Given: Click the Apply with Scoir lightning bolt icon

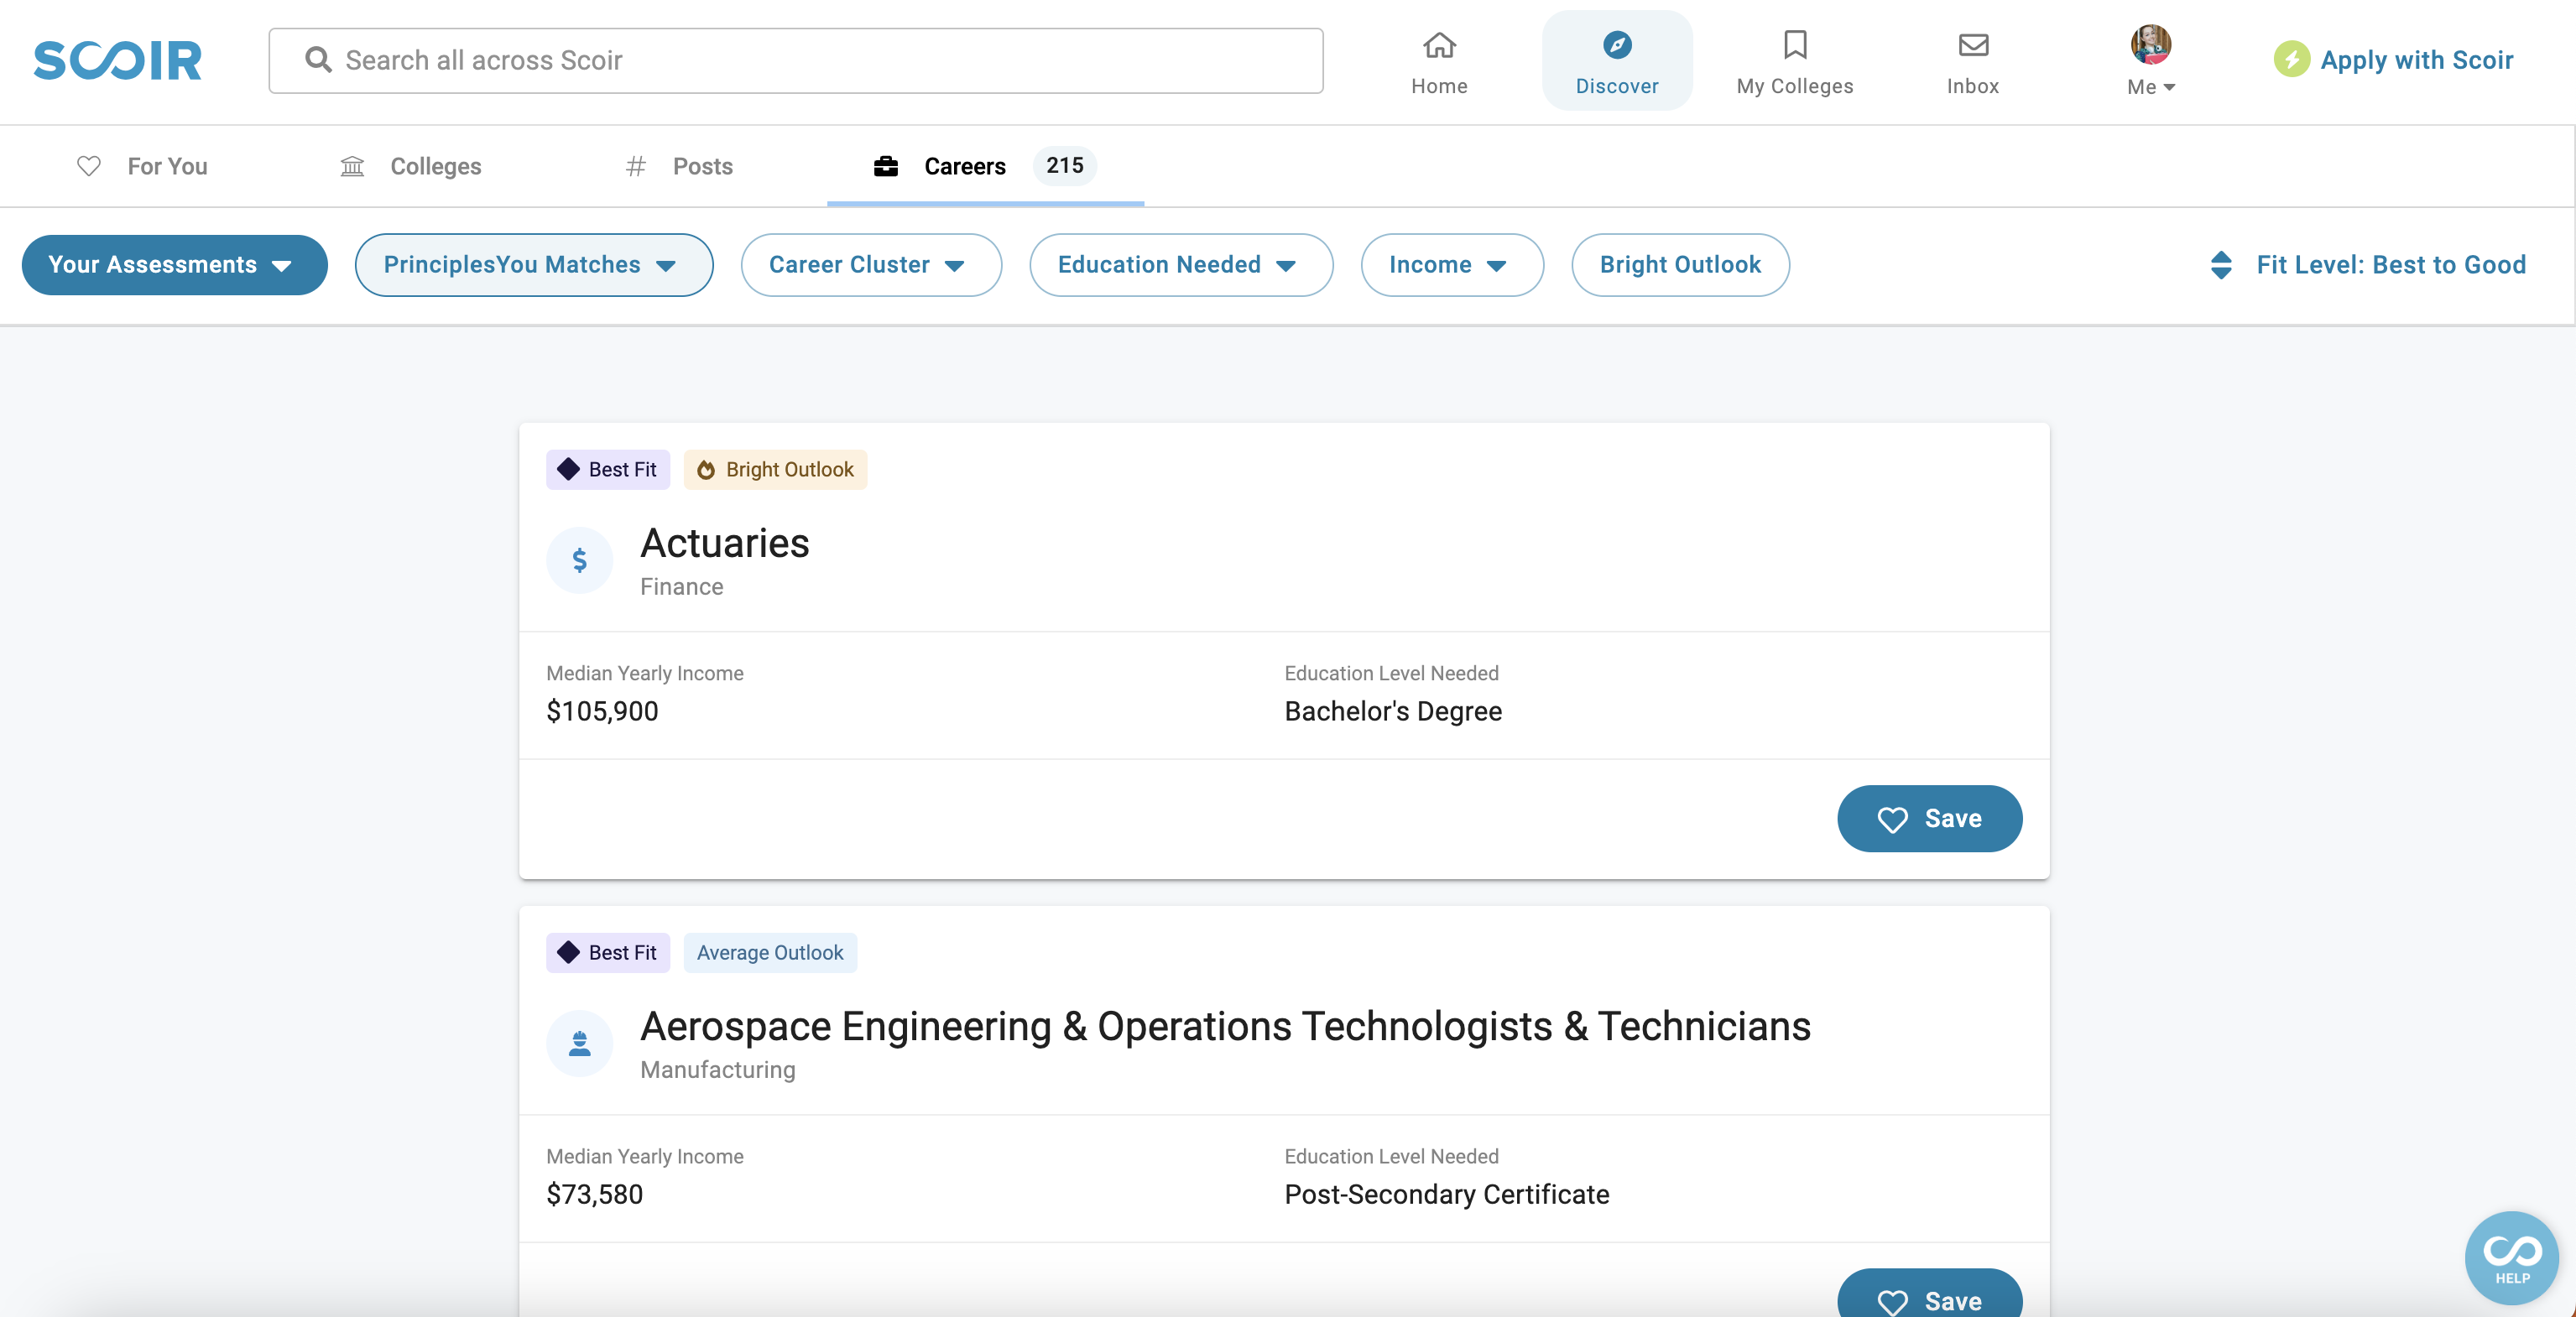Looking at the screenshot, I should (x=2291, y=59).
